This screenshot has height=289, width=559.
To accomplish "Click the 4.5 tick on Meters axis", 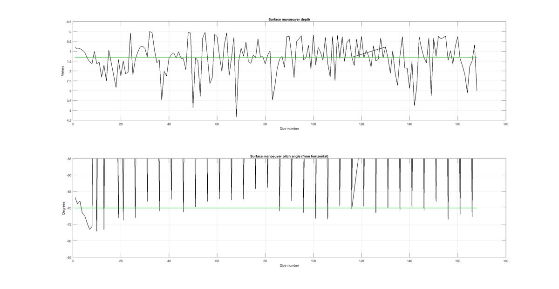I will tap(69, 120).
